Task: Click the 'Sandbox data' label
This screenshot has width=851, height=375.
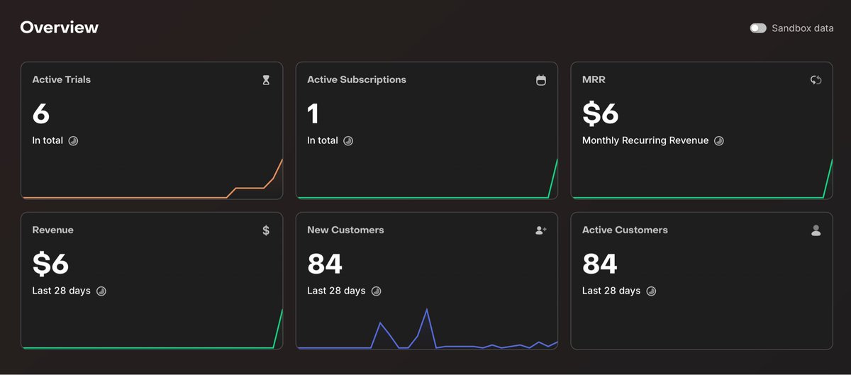Action: coord(803,28)
